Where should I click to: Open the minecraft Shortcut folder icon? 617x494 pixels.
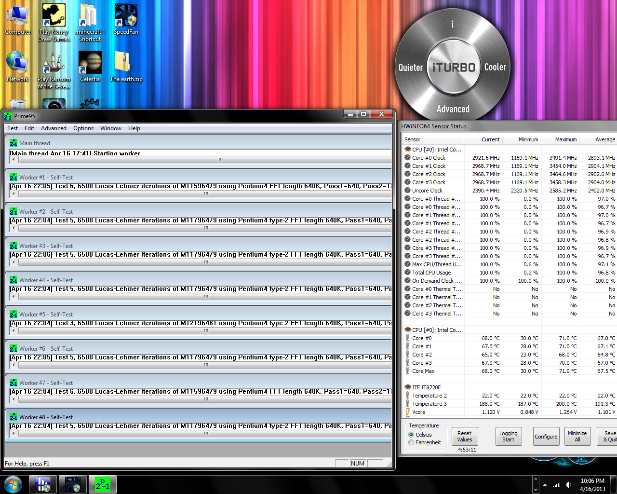[x=90, y=22]
